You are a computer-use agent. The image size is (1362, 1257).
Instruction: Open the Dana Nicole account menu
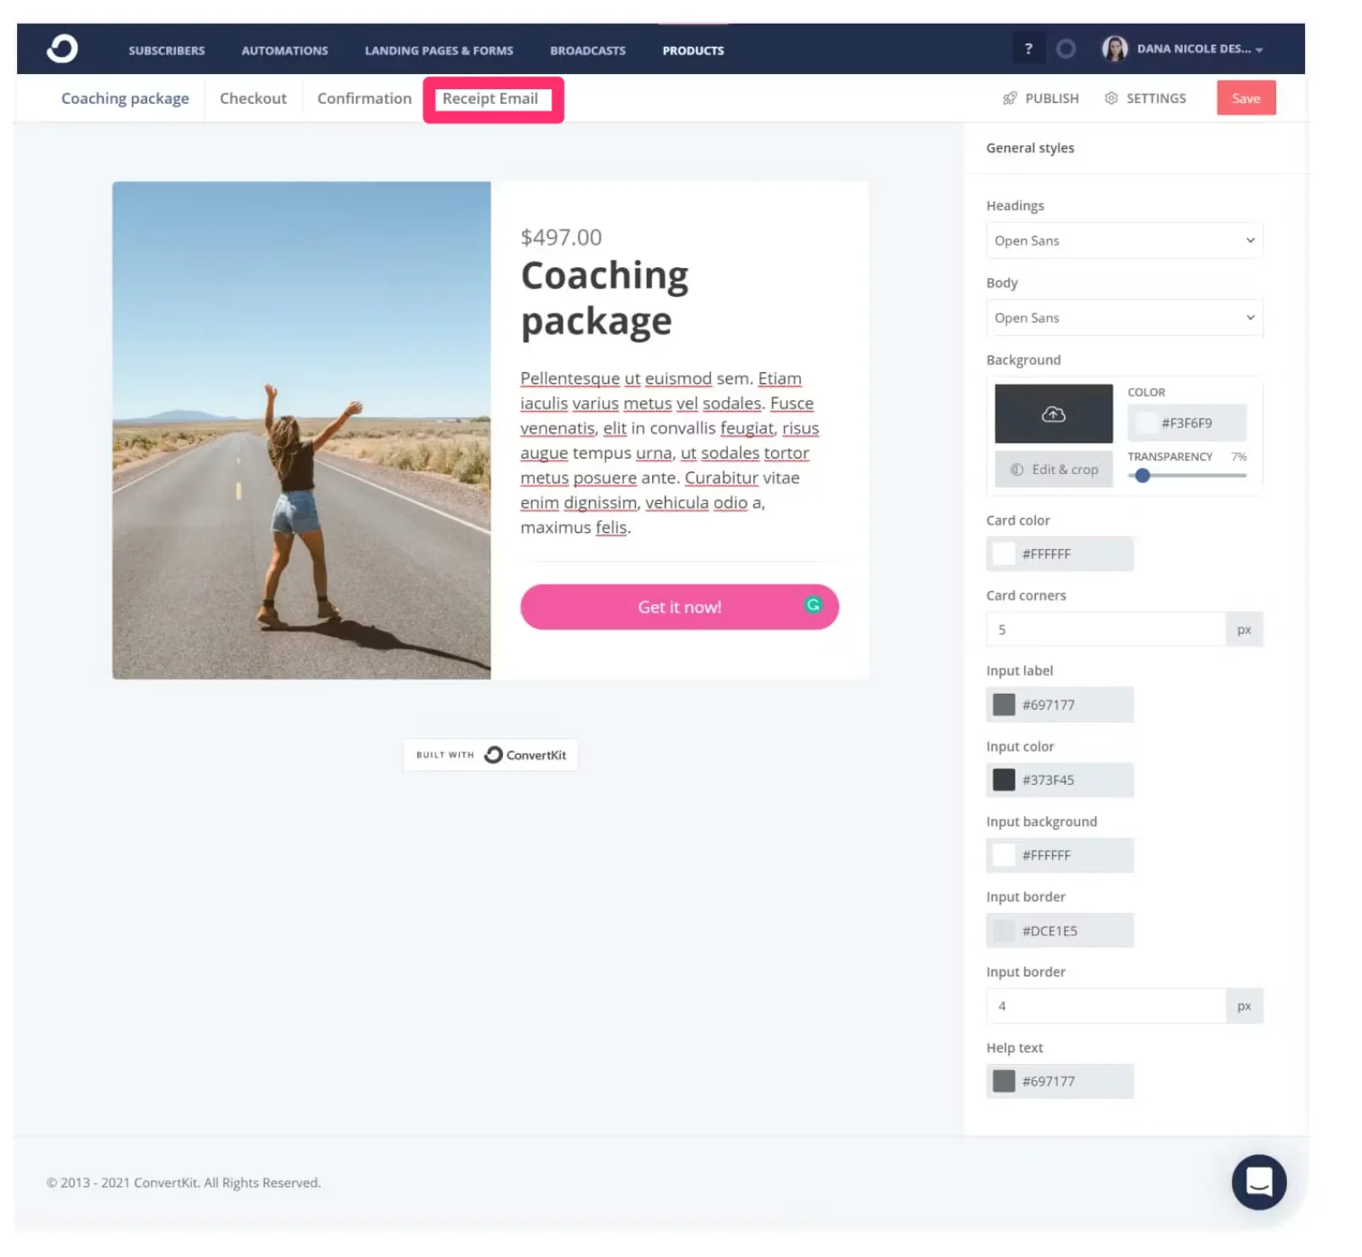[1199, 49]
